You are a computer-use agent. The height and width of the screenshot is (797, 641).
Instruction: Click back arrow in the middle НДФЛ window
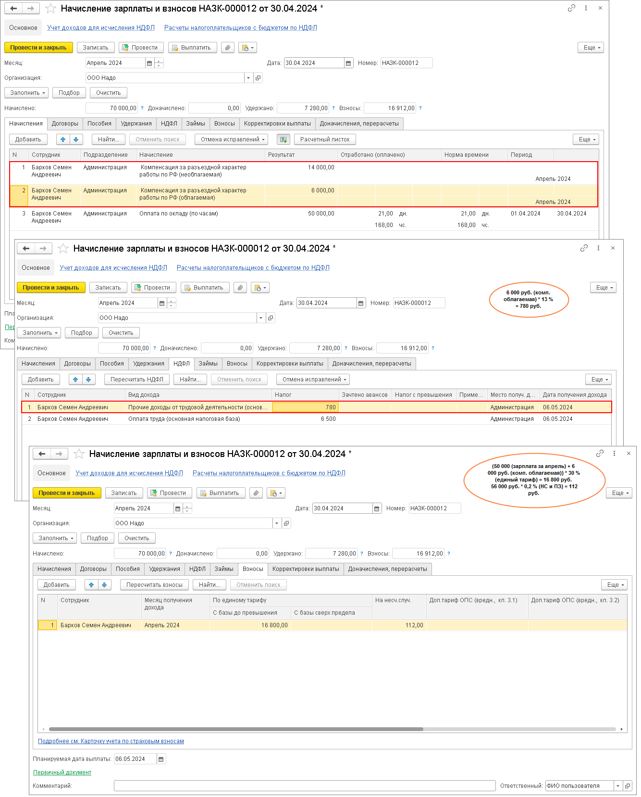coord(26,248)
